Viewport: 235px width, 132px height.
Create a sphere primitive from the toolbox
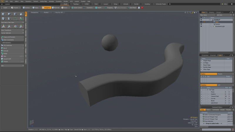9,14
